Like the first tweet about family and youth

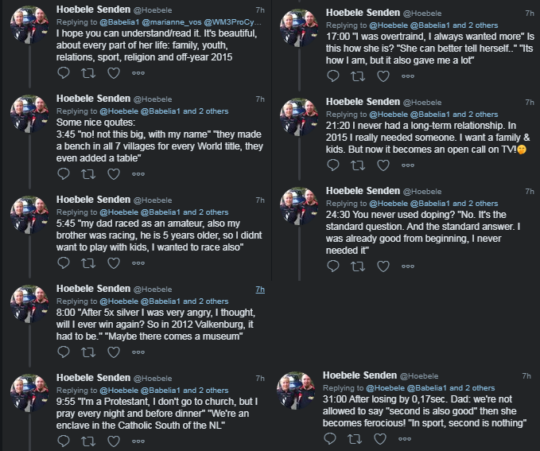(x=114, y=73)
